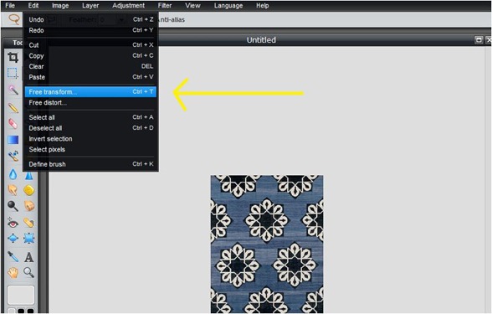The width and height of the screenshot is (492, 314).
Task: Click the blue patterned image on canvas
Action: click(267, 244)
